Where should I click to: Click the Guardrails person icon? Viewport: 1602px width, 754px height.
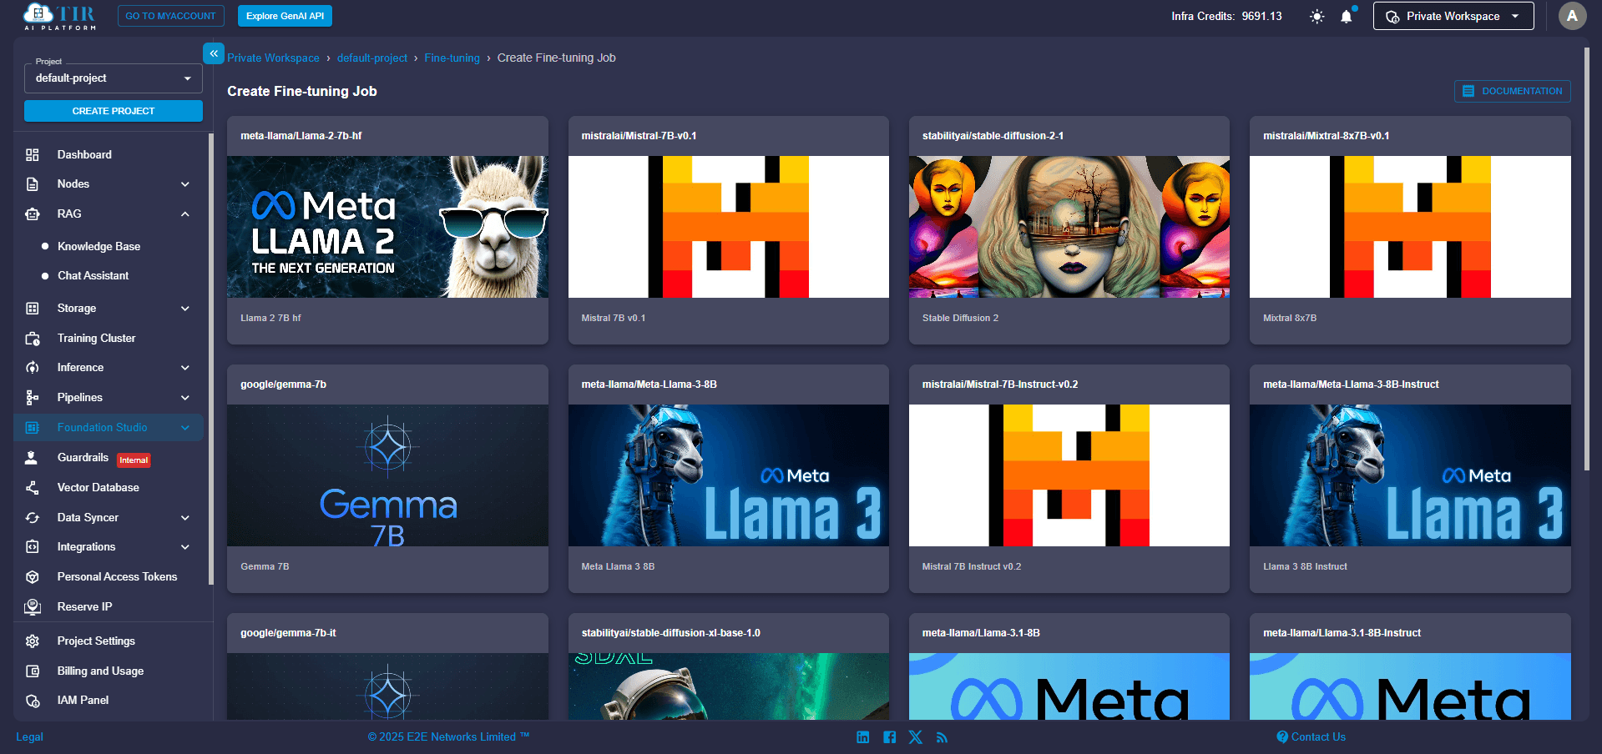click(31, 458)
